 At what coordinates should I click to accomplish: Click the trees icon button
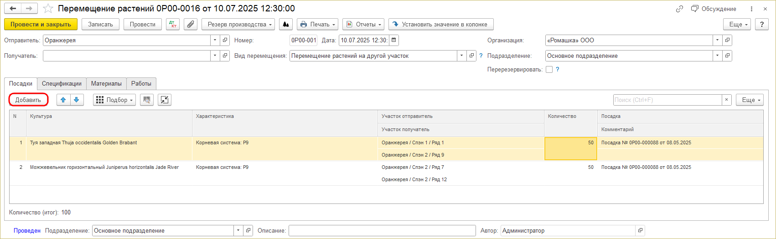(x=286, y=25)
